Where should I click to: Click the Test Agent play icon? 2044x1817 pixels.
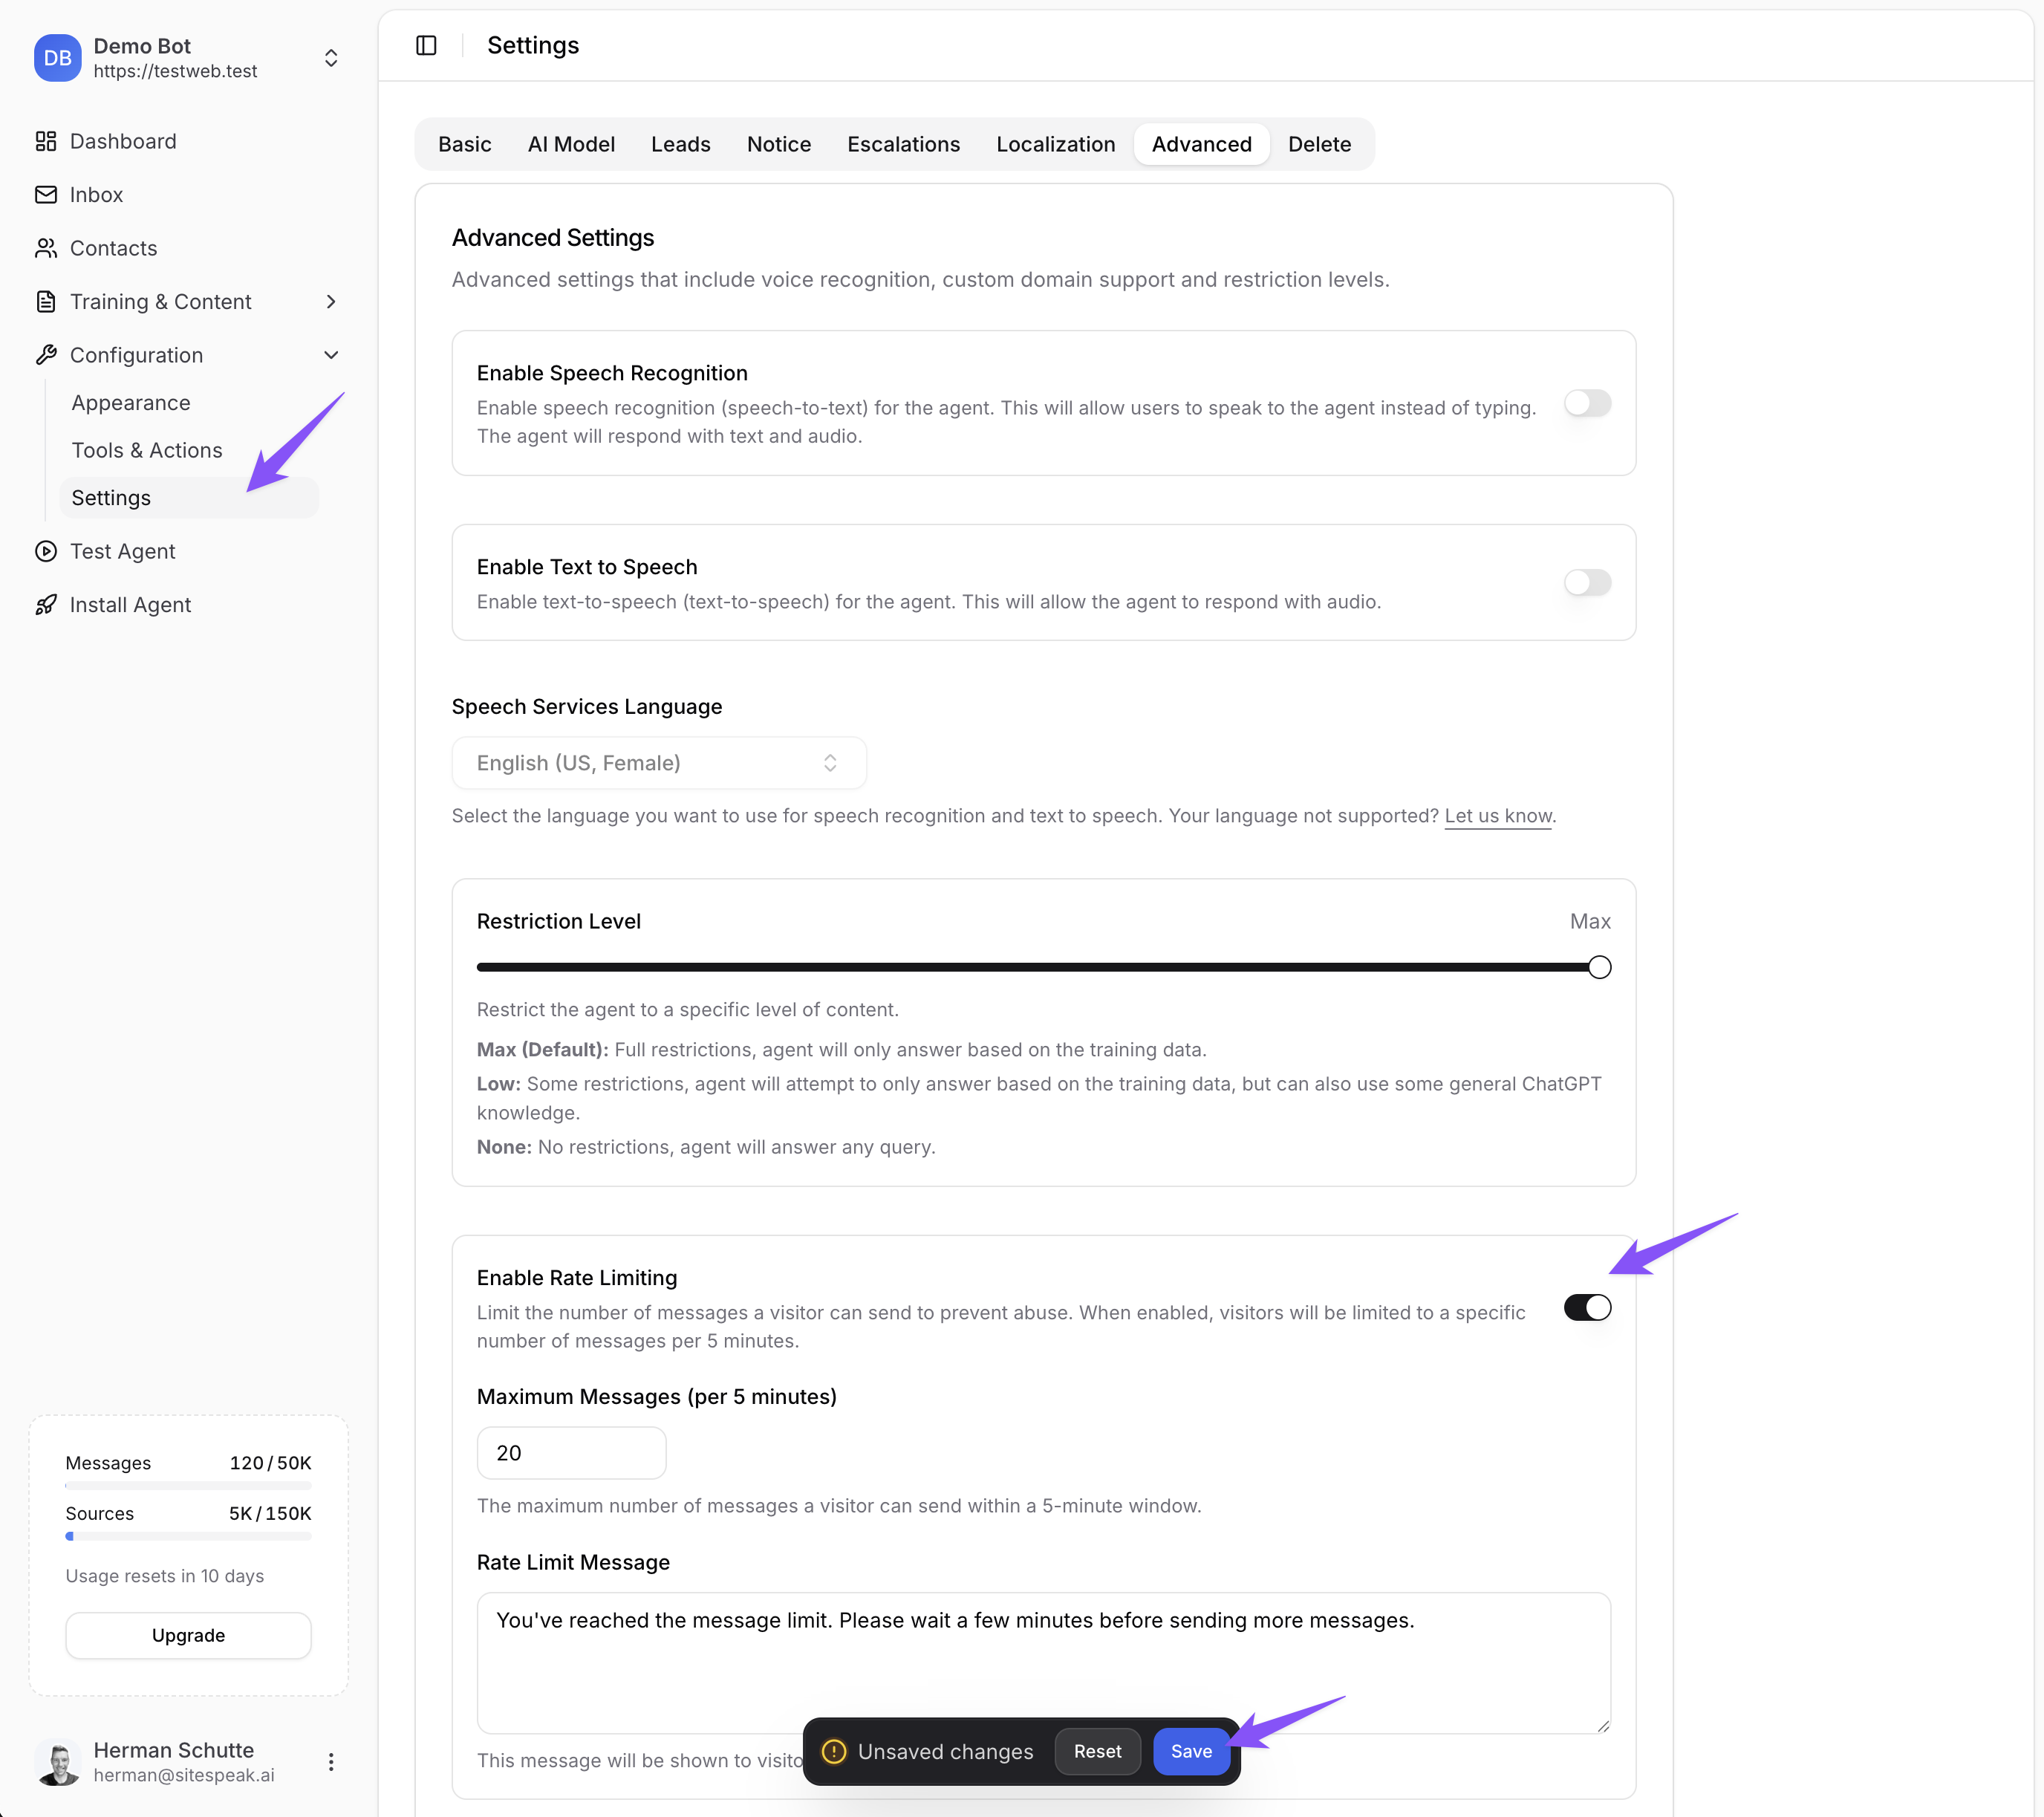pyautogui.click(x=46, y=551)
